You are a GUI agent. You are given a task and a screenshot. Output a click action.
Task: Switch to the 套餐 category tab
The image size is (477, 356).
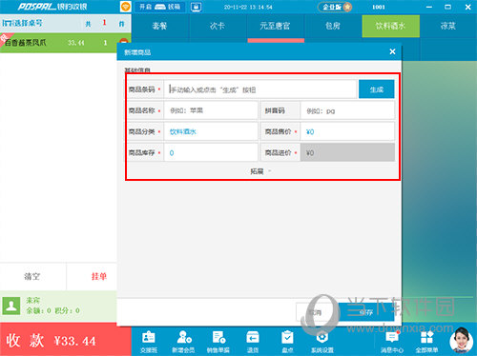coord(159,26)
